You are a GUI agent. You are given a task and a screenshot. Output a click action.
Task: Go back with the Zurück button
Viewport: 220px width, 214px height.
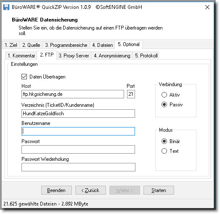tap(90, 190)
